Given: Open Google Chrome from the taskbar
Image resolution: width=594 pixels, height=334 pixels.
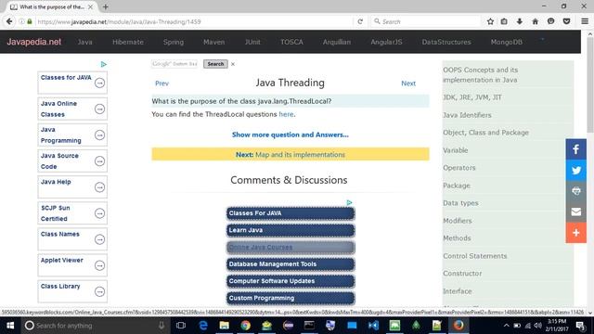Looking at the screenshot, I should point(245,326).
